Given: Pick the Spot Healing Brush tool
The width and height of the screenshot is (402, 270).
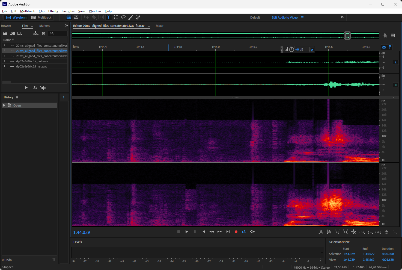Looking at the screenshot, I should tap(138, 17).
